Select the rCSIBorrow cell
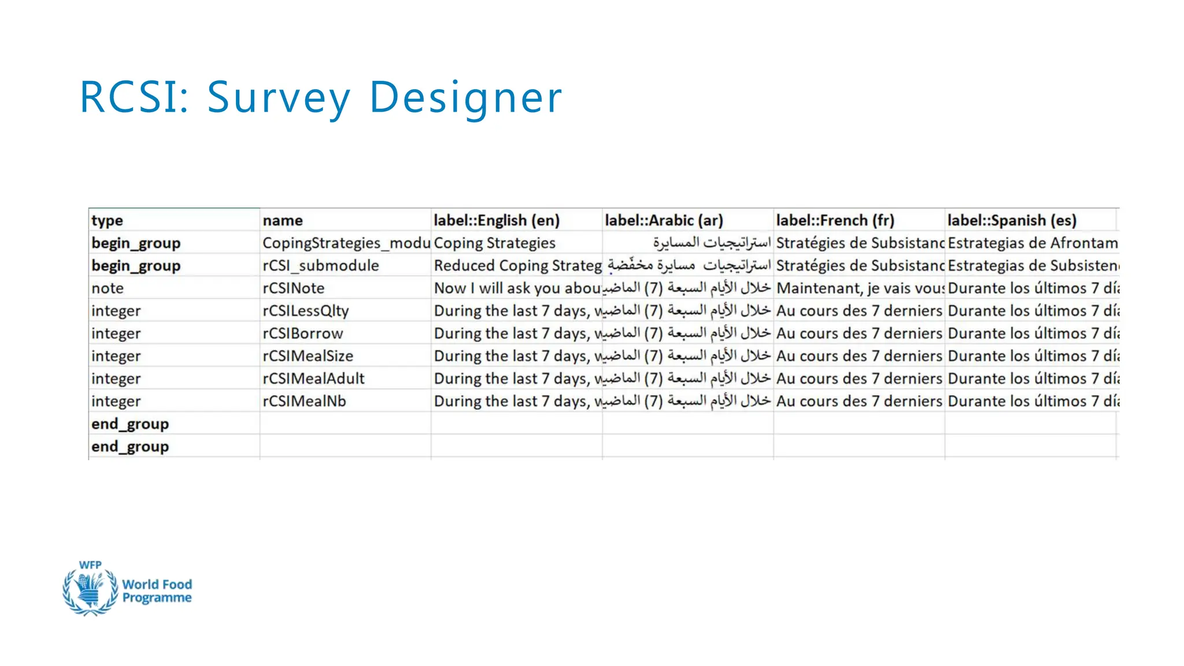This screenshot has width=1184, height=666. point(345,333)
